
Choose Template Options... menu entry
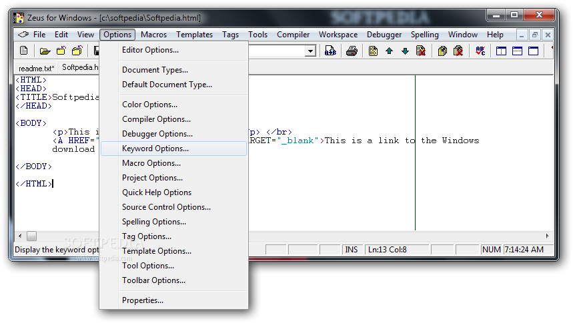coord(174,251)
